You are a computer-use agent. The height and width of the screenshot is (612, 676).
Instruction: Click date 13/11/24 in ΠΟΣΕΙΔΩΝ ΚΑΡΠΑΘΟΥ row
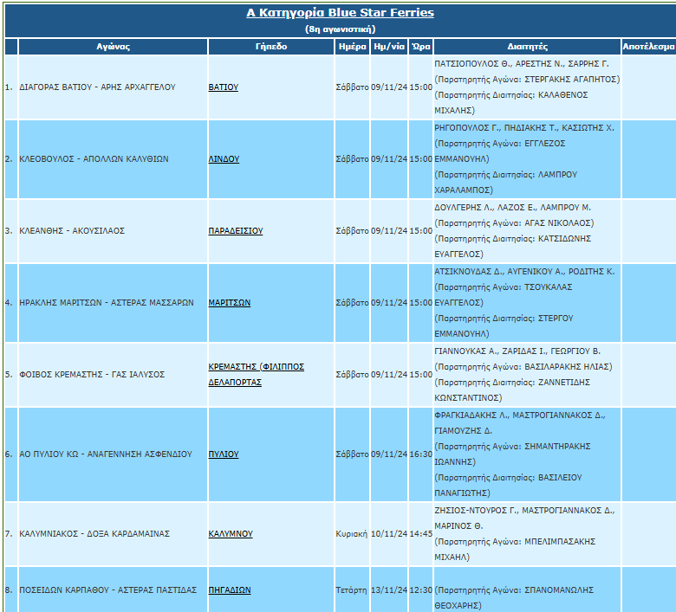tap(389, 590)
